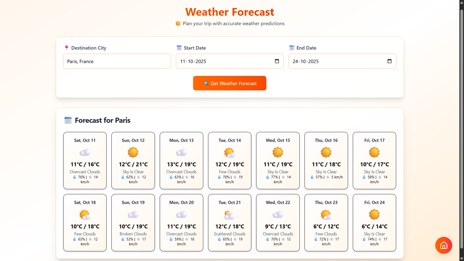Click the partly cloudy icon on Tue, Oct 14

pos(229,152)
